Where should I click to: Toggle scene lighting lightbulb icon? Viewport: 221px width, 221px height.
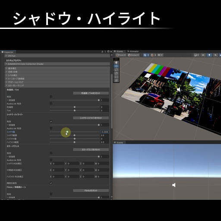[x=209, y=55]
